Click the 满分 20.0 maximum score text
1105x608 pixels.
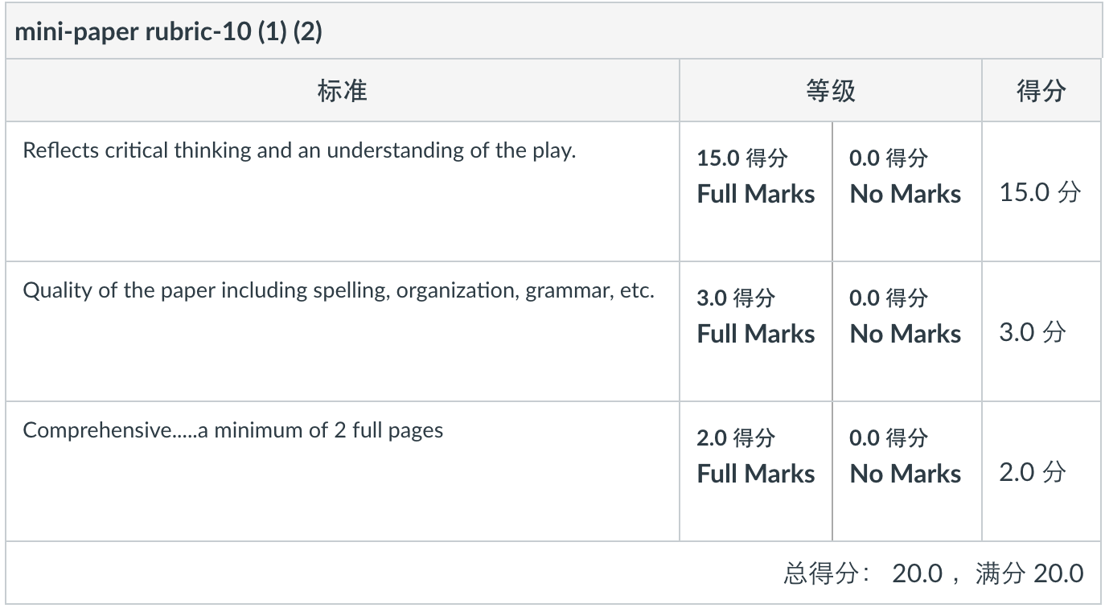[1029, 573]
